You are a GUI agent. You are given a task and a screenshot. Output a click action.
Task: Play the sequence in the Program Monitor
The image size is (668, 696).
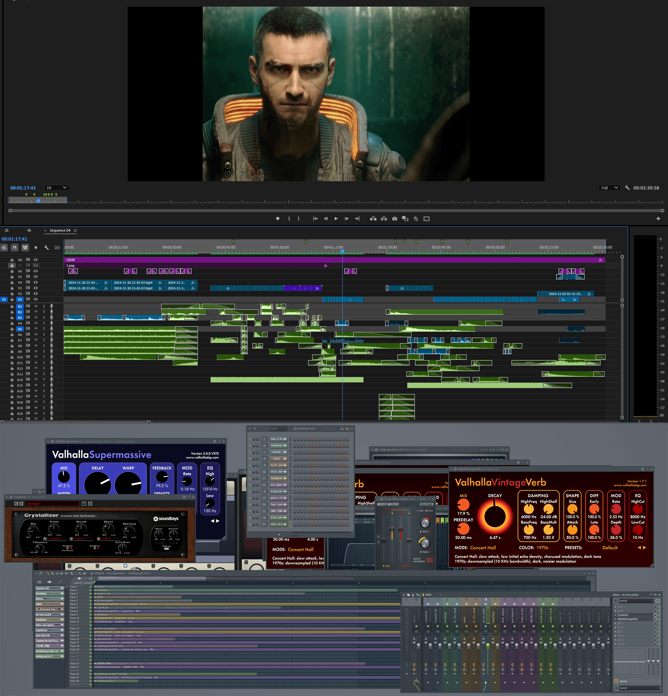click(336, 219)
